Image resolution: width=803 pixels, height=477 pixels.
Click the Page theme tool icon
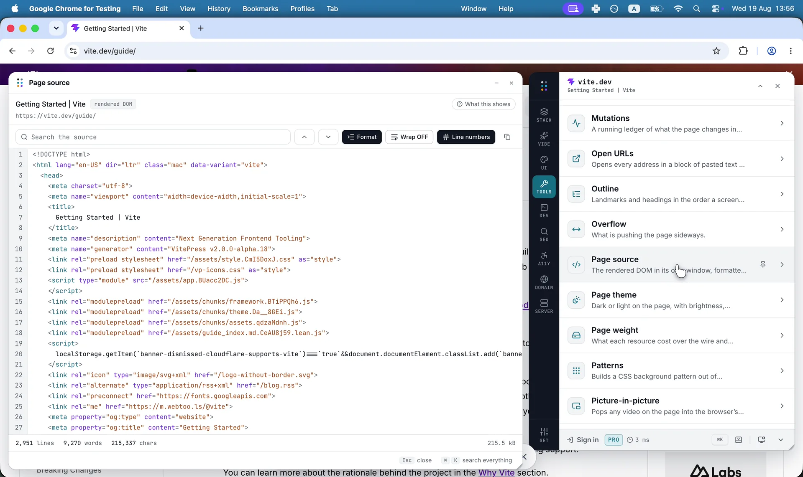coord(576,300)
